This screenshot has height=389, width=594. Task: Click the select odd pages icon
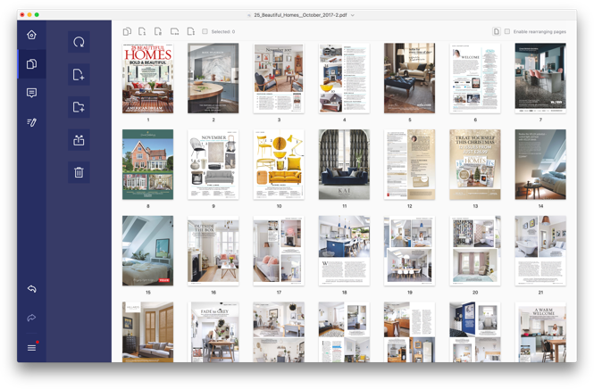point(142,31)
